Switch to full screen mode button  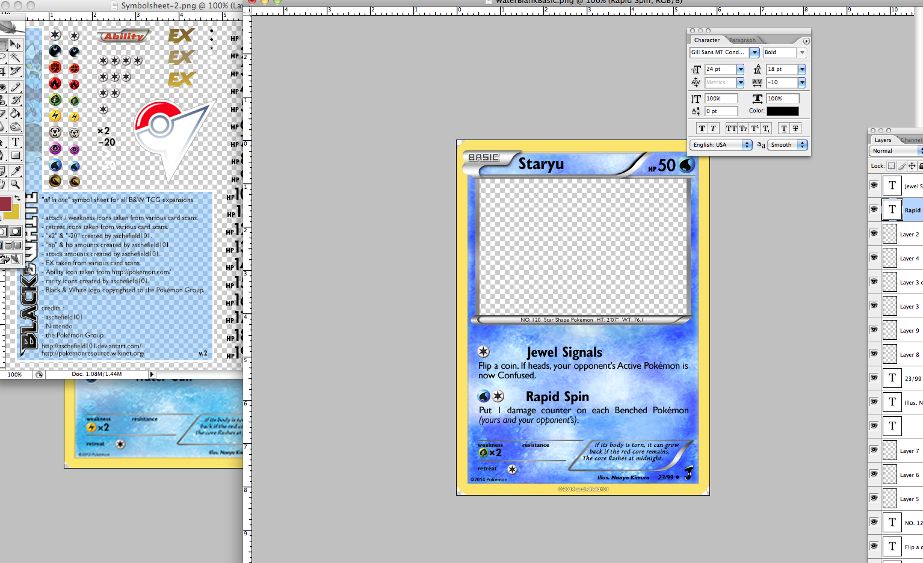(x=17, y=245)
